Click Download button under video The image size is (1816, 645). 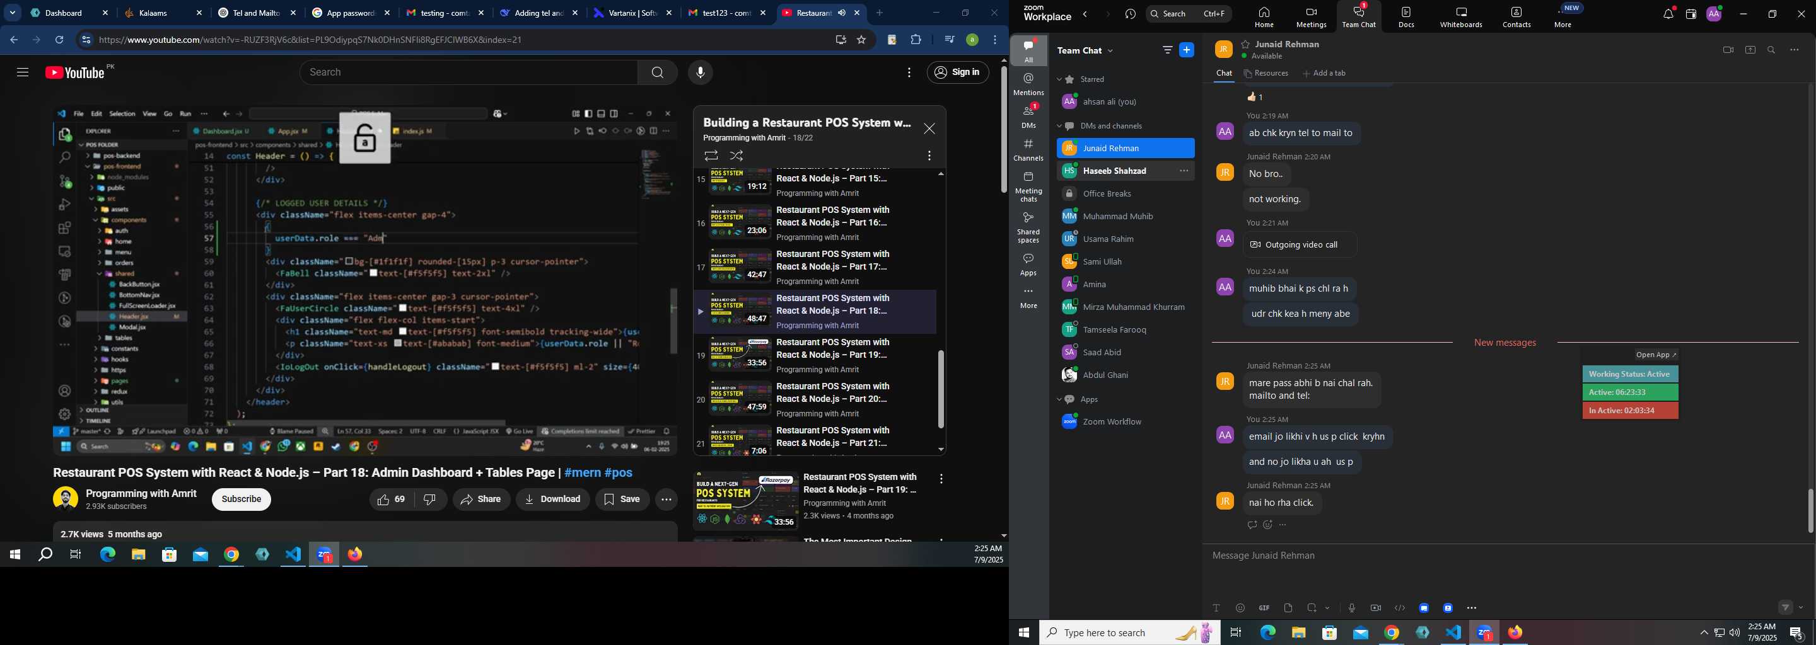tap(553, 499)
